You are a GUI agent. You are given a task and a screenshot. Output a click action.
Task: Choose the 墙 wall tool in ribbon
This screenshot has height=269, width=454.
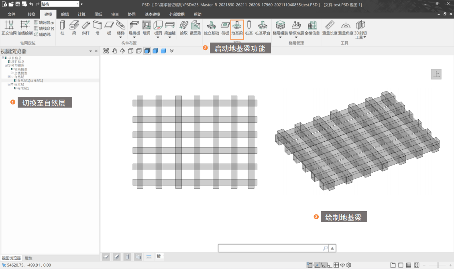[97, 28]
